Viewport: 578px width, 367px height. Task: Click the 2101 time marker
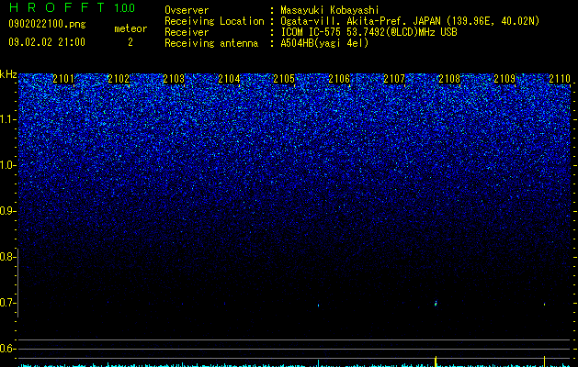point(63,79)
